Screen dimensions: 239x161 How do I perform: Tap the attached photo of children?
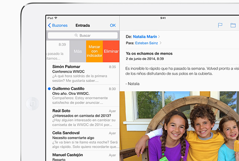coord(179,126)
